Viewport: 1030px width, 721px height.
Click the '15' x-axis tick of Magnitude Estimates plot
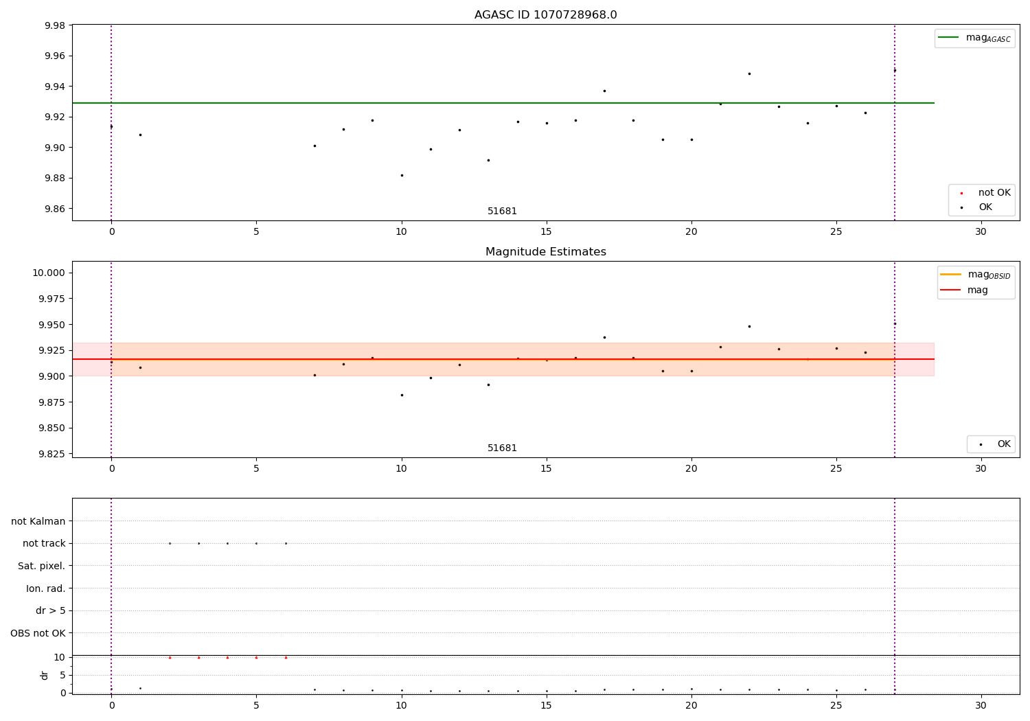coord(546,469)
